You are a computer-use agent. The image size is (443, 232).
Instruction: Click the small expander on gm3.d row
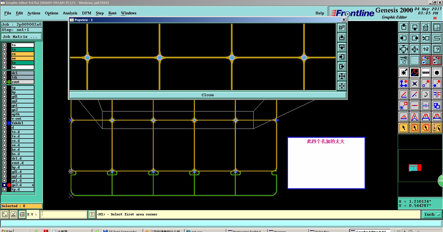click(x=33, y=185)
